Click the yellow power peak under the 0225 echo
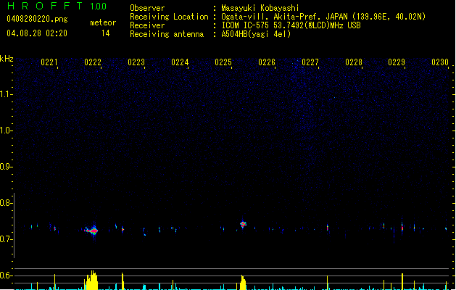The width and height of the screenshot is (456, 290). [243, 283]
